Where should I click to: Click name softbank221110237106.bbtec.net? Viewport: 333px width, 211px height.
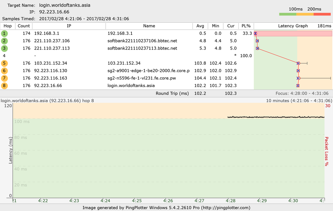point(142,41)
